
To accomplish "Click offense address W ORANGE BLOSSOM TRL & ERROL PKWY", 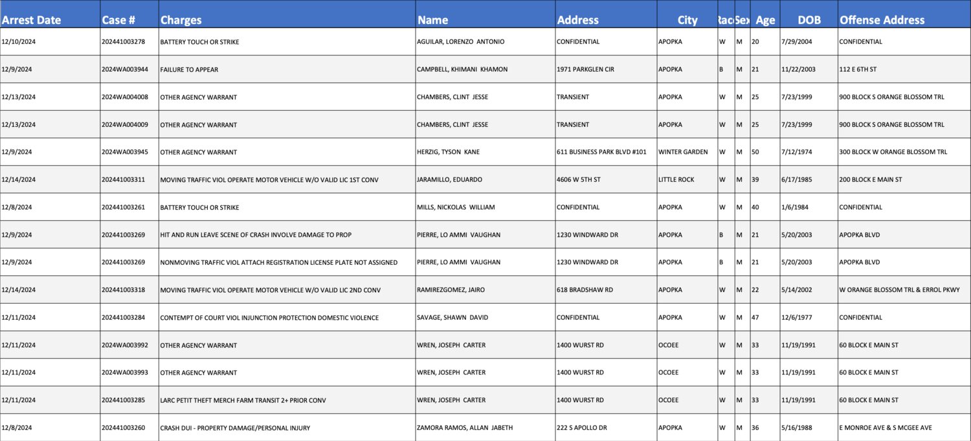I will pyautogui.click(x=899, y=290).
